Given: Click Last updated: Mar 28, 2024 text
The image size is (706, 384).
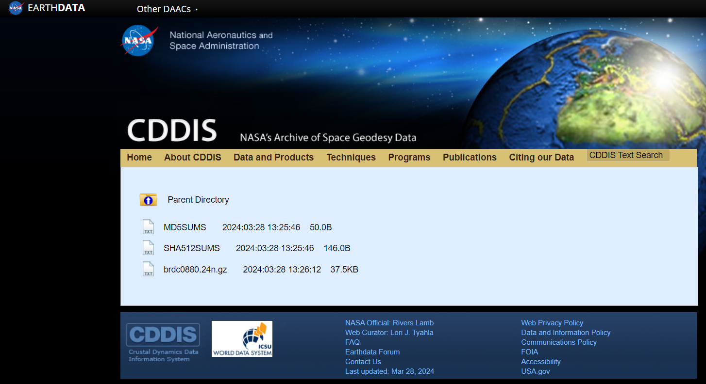Looking at the screenshot, I should point(389,371).
